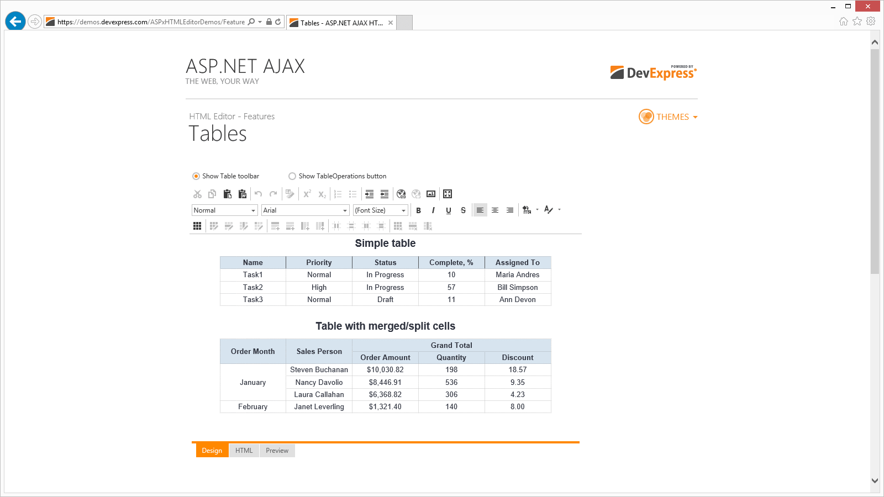
Task: Select Show TableOperations button radio
Action: point(292,176)
